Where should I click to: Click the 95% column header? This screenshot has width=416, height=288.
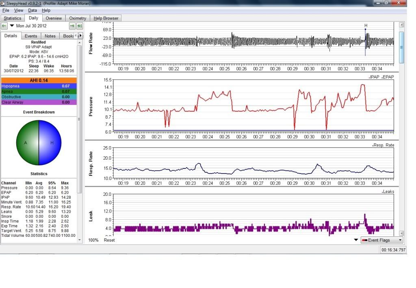pos(52,183)
